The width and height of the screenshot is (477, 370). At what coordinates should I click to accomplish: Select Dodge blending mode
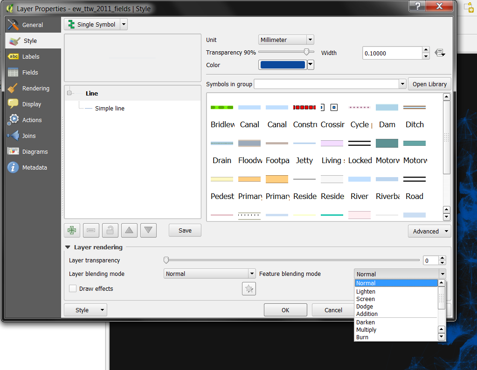[396, 306]
